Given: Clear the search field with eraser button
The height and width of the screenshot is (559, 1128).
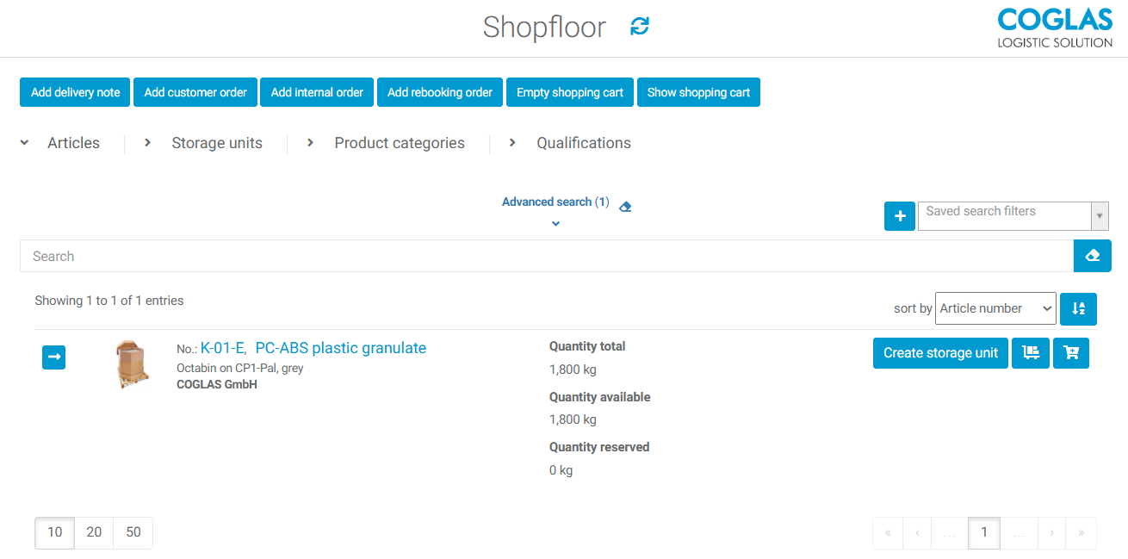Looking at the screenshot, I should pyautogui.click(x=1092, y=256).
